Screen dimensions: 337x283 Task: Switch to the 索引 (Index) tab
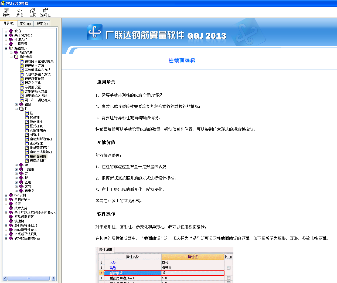[x=25, y=24]
